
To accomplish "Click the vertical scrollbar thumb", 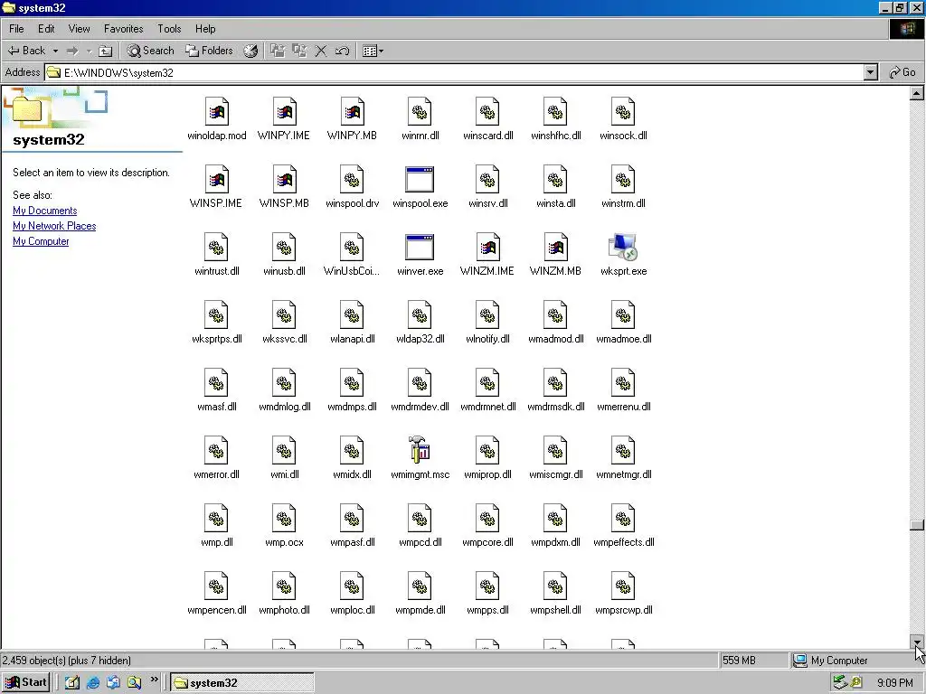I will 917,526.
